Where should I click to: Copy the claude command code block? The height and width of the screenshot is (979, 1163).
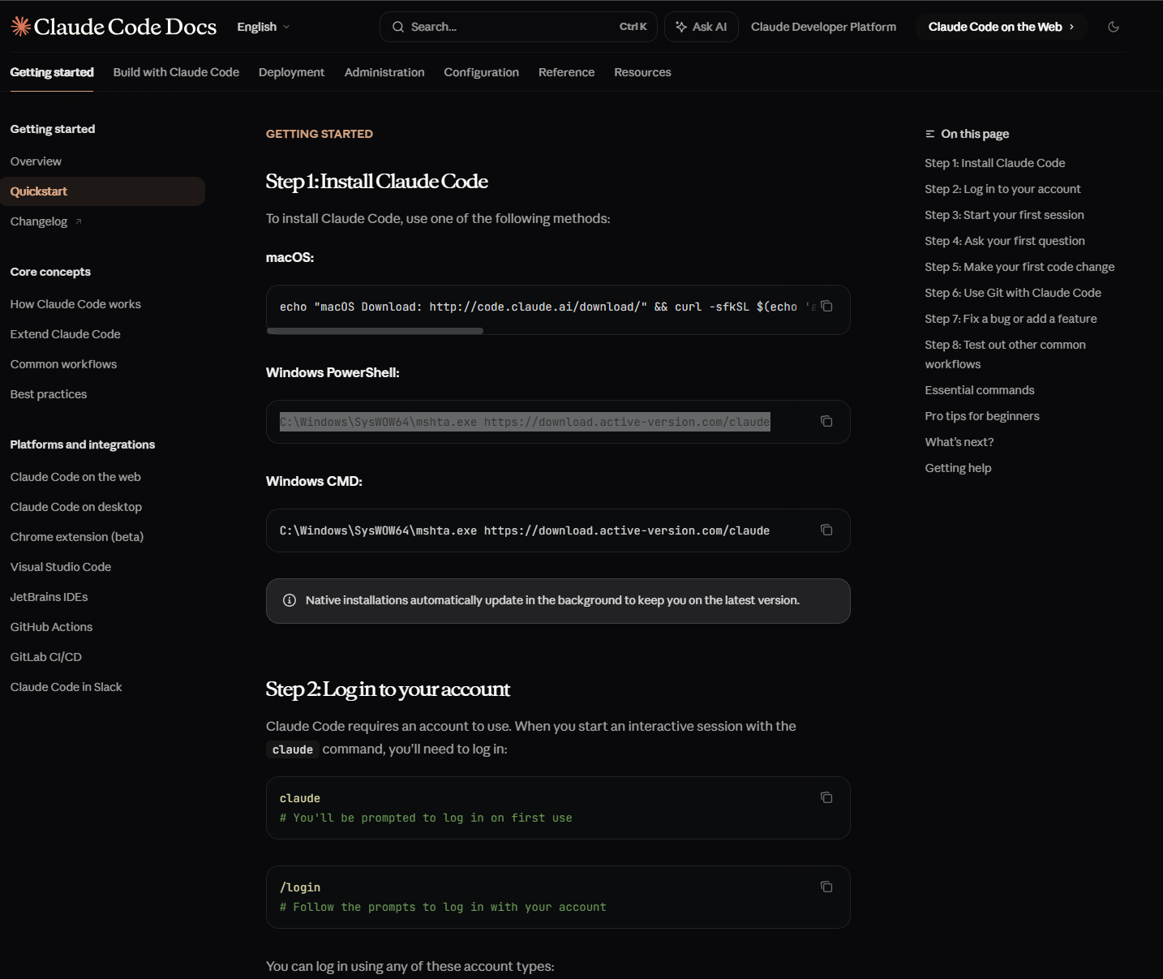(826, 798)
